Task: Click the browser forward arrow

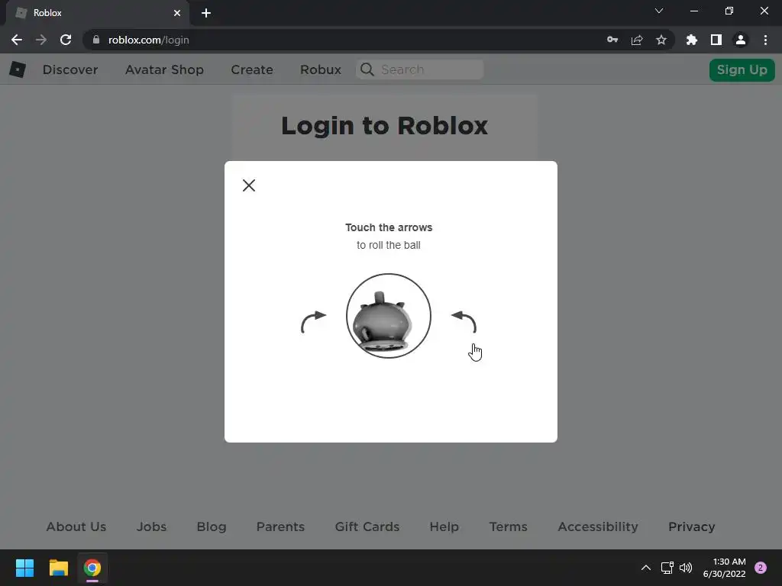Action: tap(41, 40)
